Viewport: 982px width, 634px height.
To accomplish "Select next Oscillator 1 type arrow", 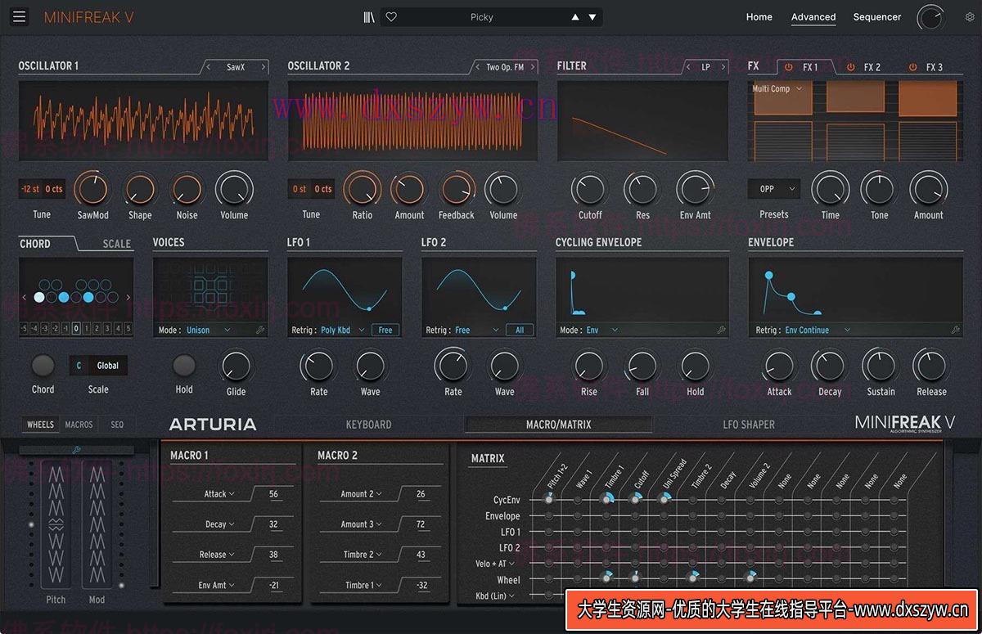I will pyautogui.click(x=263, y=67).
